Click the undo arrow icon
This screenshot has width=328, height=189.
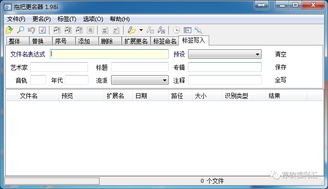tap(31, 30)
